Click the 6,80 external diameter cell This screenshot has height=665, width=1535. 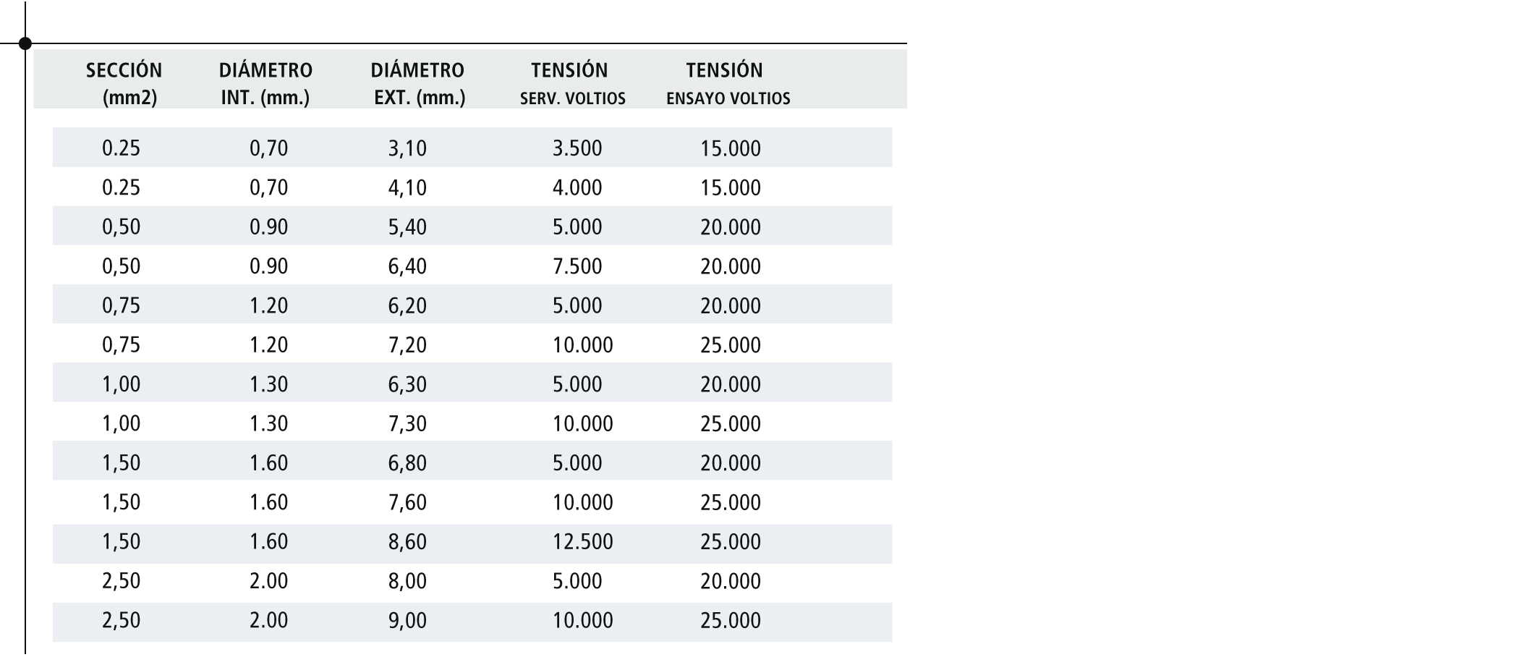[407, 462]
